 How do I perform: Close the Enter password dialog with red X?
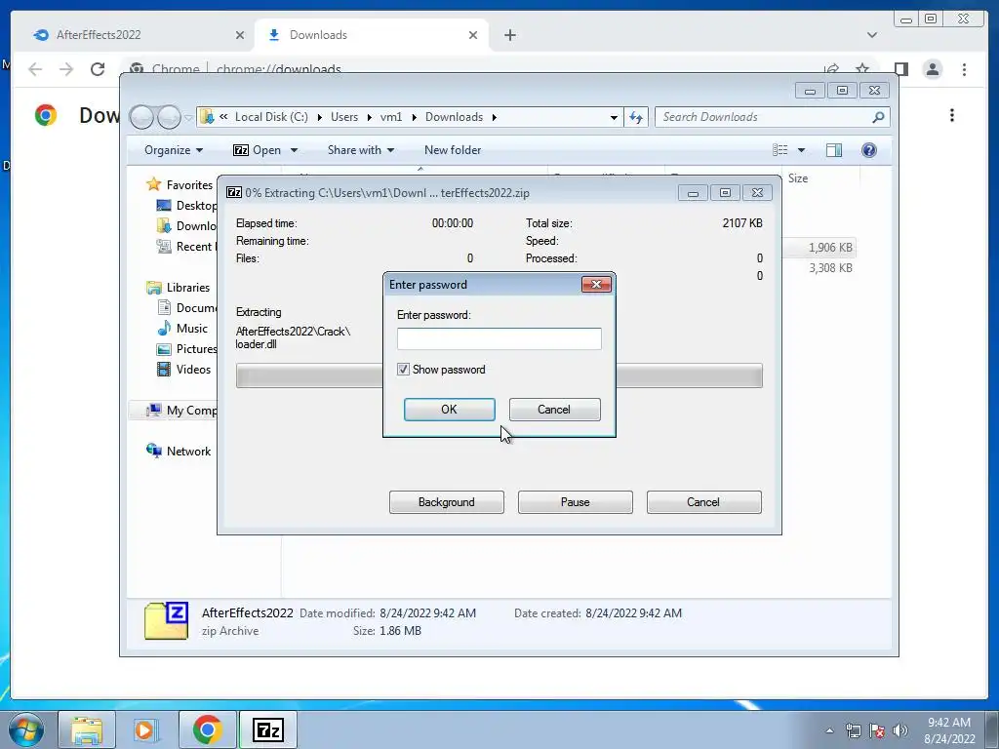[596, 284]
